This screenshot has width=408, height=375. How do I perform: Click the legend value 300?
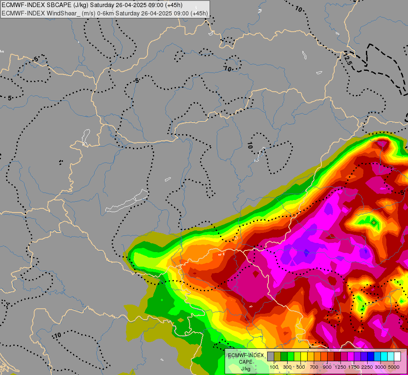[287, 367]
